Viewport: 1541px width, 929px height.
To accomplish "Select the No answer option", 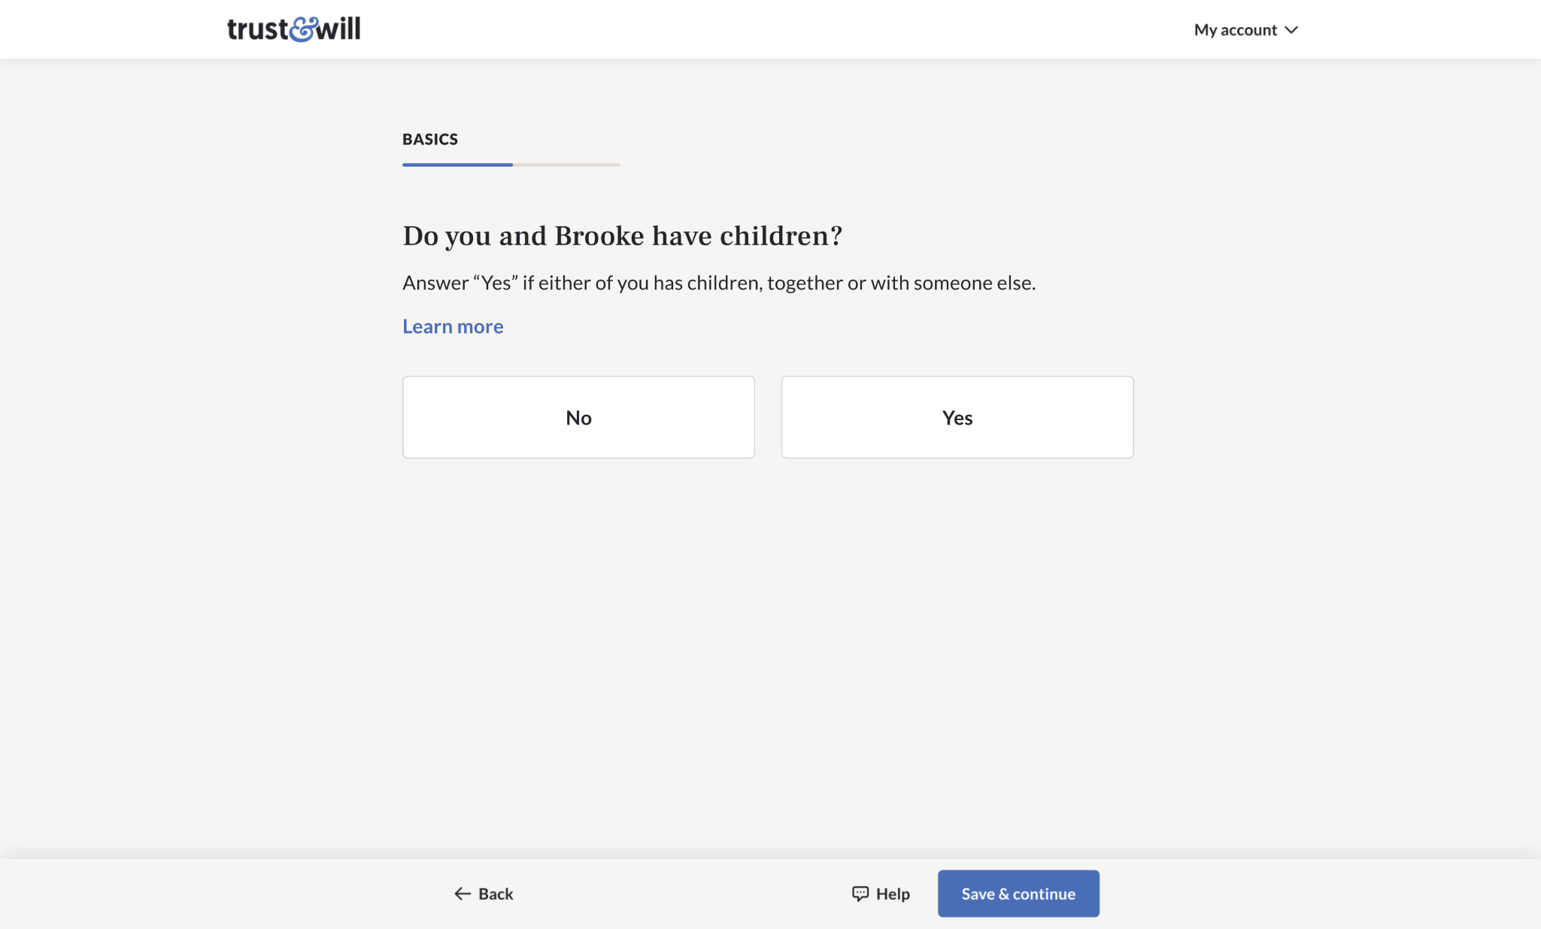I will point(578,417).
